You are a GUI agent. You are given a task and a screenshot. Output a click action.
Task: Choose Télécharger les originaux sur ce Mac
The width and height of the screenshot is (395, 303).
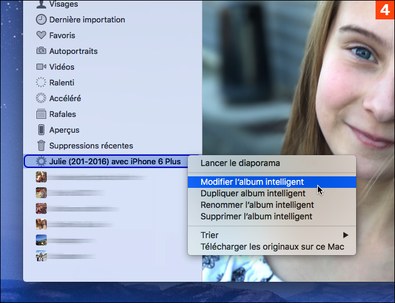pyautogui.click(x=272, y=247)
